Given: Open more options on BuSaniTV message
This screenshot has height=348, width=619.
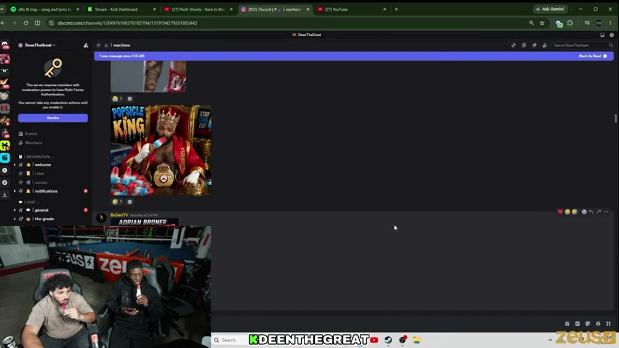Looking at the screenshot, I should (x=605, y=212).
